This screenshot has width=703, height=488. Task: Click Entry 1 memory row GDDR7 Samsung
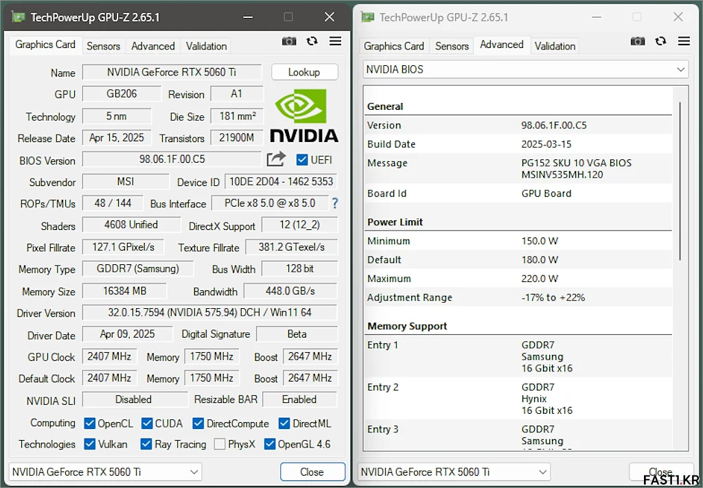click(x=518, y=357)
